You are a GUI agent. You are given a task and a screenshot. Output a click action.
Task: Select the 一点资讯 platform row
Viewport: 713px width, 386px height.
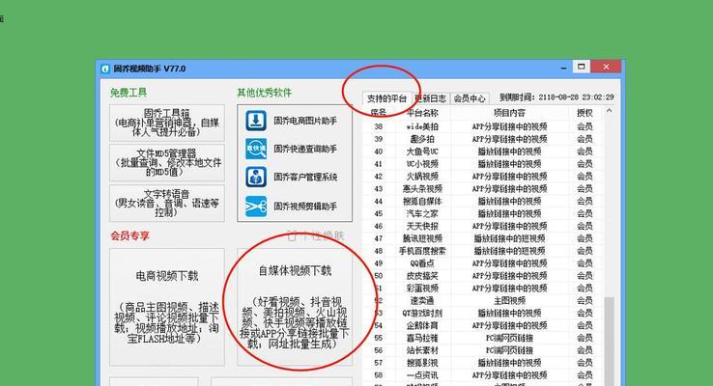point(483,375)
